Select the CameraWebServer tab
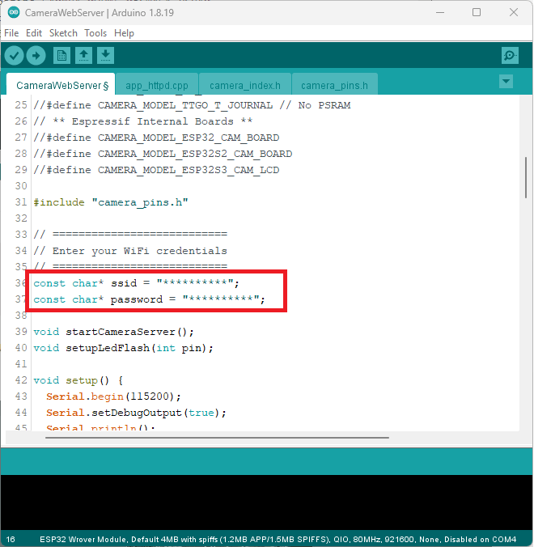This screenshot has width=534, height=547. [61, 85]
